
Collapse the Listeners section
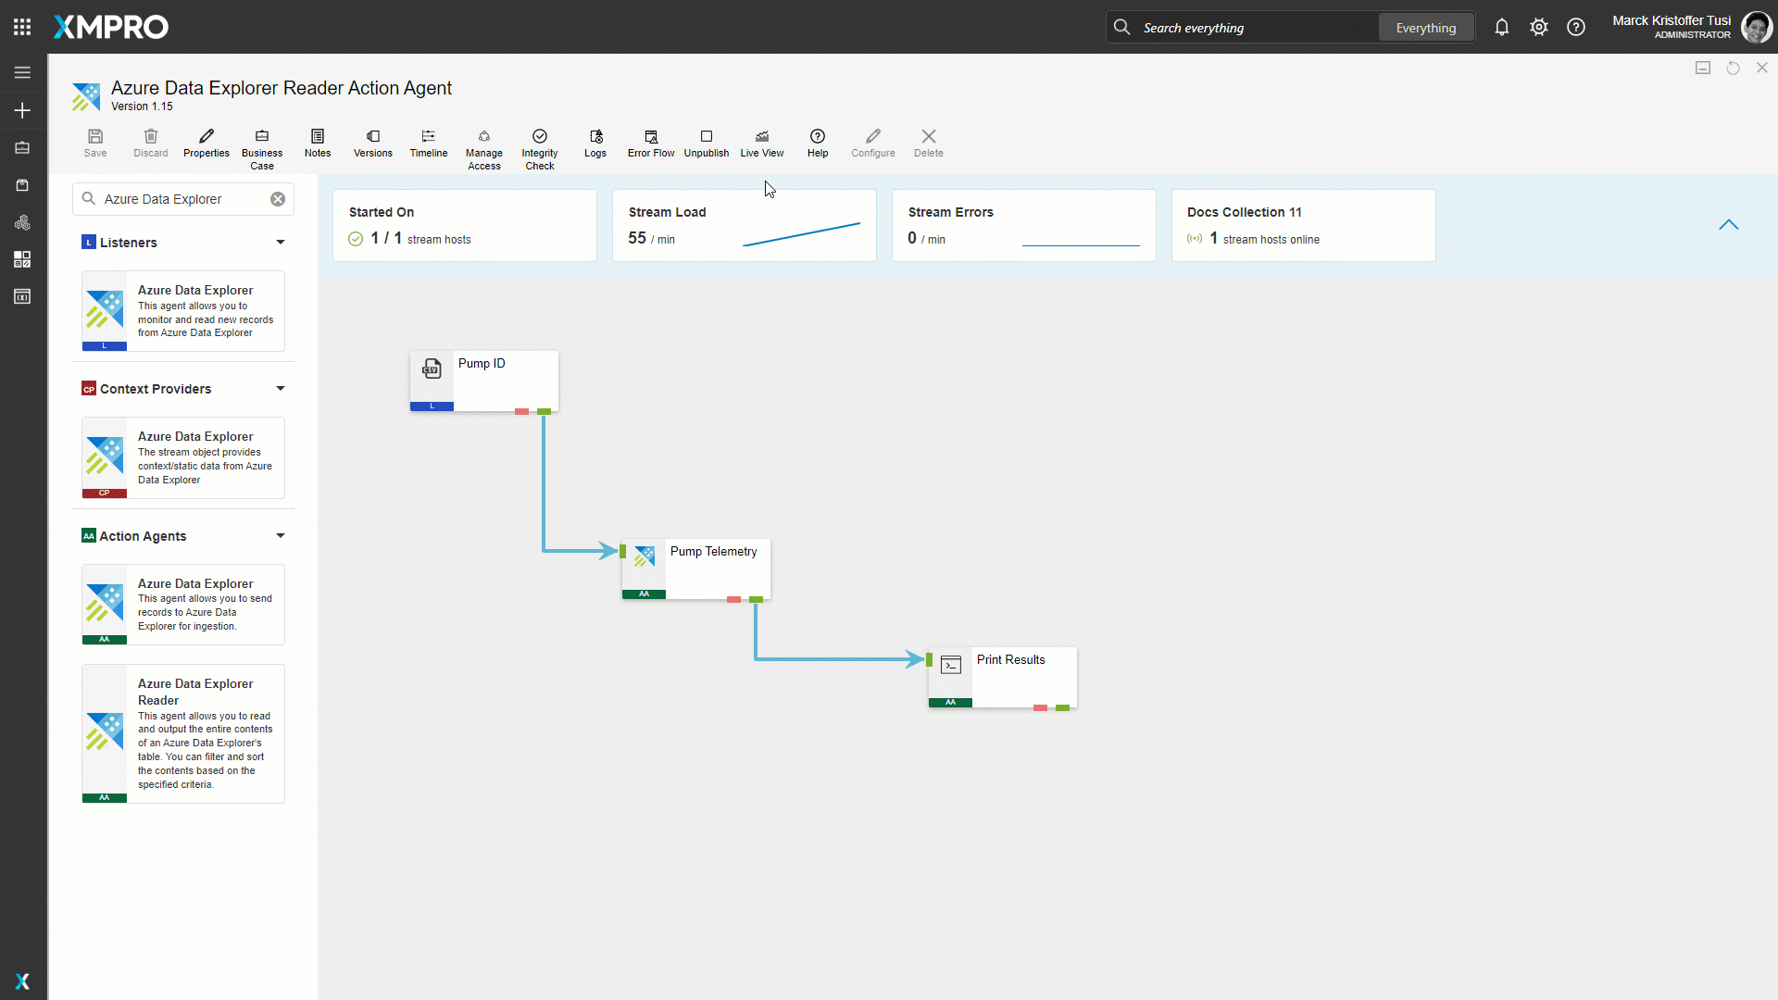point(280,242)
